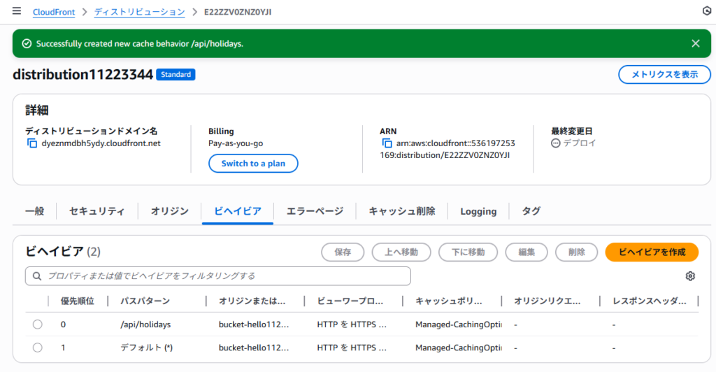Click the Switch to a plan button
This screenshot has width=716, height=372.
pyautogui.click(x=253, y=164)
